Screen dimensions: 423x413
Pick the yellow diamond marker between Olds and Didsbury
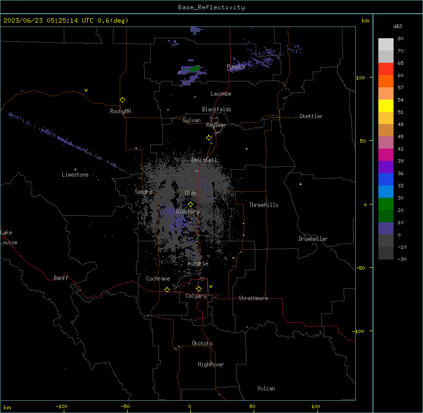(x=190, y=204)
